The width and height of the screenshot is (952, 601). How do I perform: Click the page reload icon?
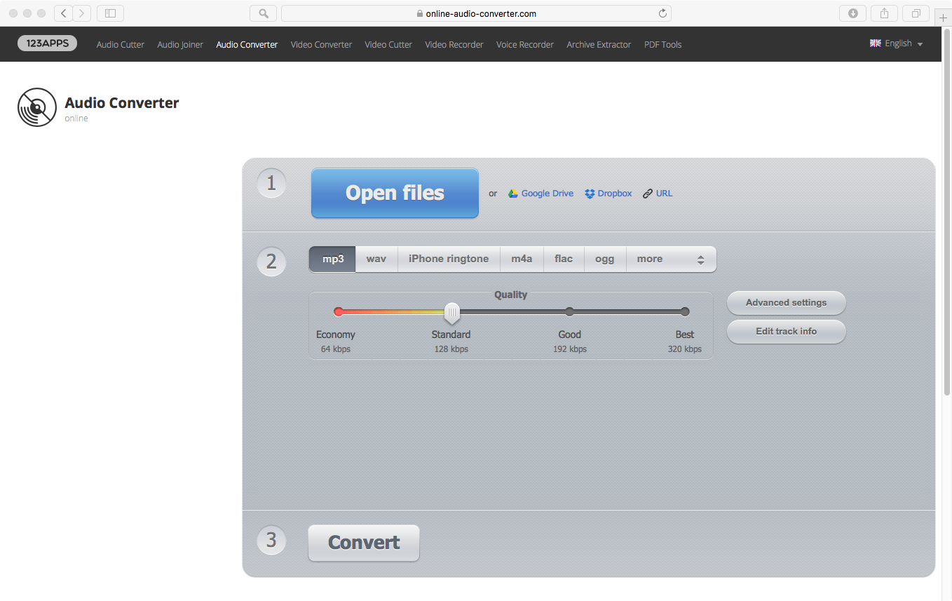point(662,13)
